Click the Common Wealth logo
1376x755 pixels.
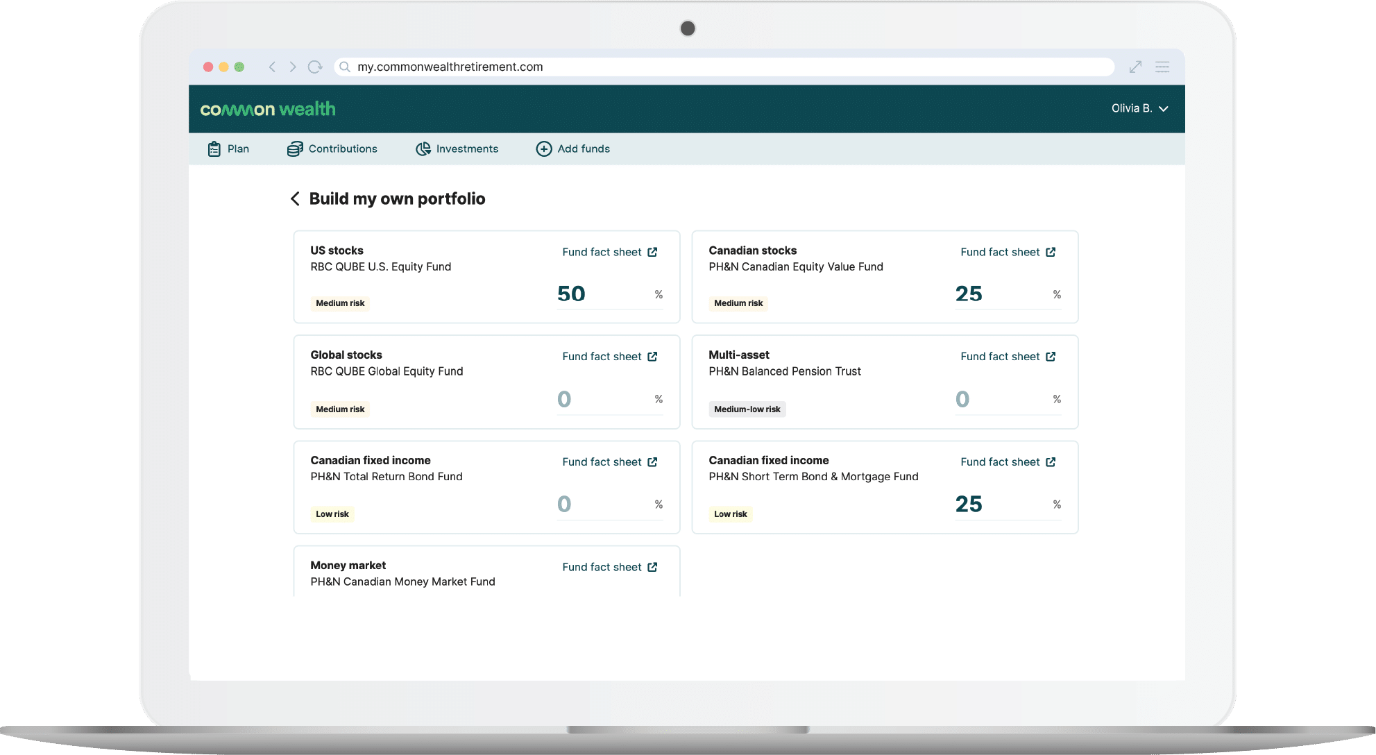click(268, 109)
